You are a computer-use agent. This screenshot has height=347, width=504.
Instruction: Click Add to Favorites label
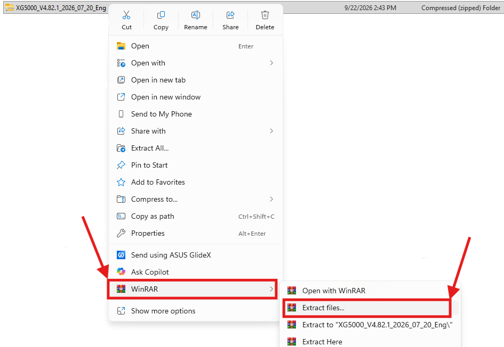(x=158, y=182)
